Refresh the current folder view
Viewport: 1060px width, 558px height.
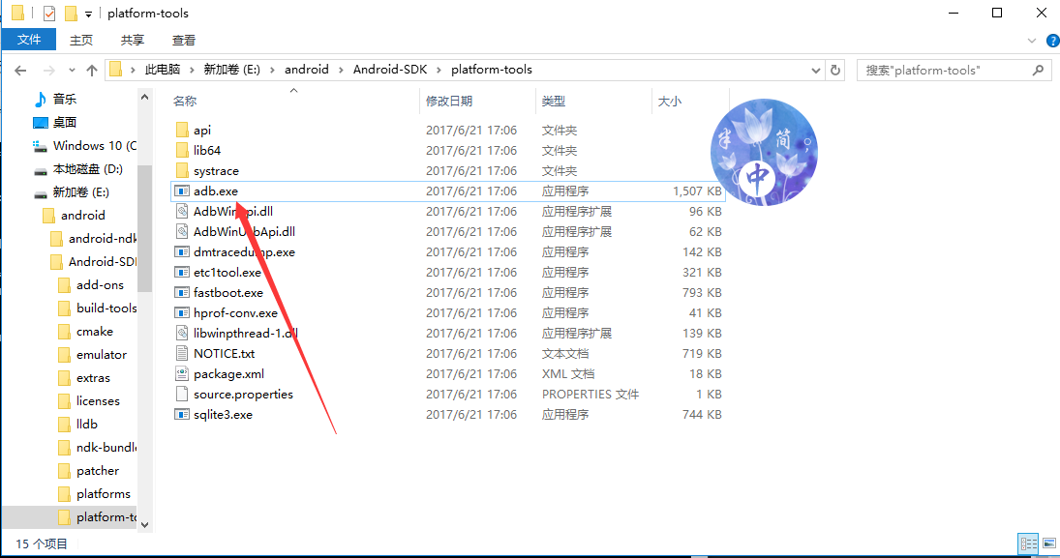835,71
